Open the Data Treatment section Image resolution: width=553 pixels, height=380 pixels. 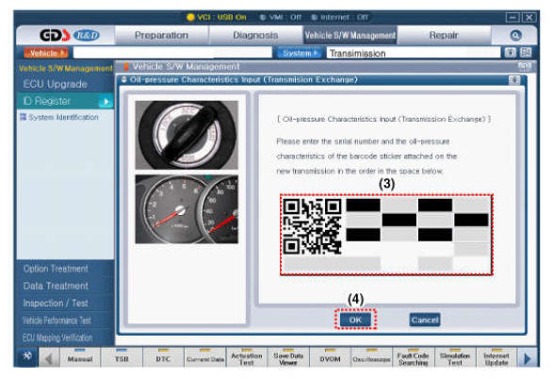tap(65, 286)
